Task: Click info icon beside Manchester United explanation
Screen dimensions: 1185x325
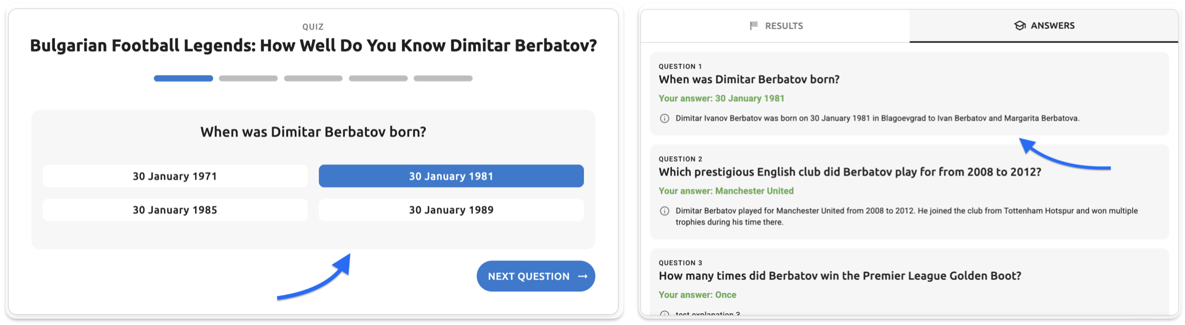Action: (664, 211)
